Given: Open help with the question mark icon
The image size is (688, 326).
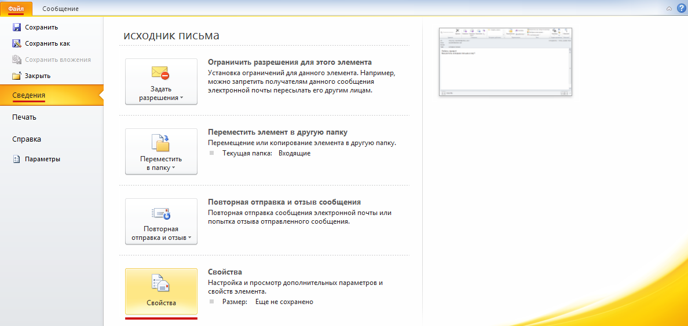Looking at the screenshot, I should point(679,8).
